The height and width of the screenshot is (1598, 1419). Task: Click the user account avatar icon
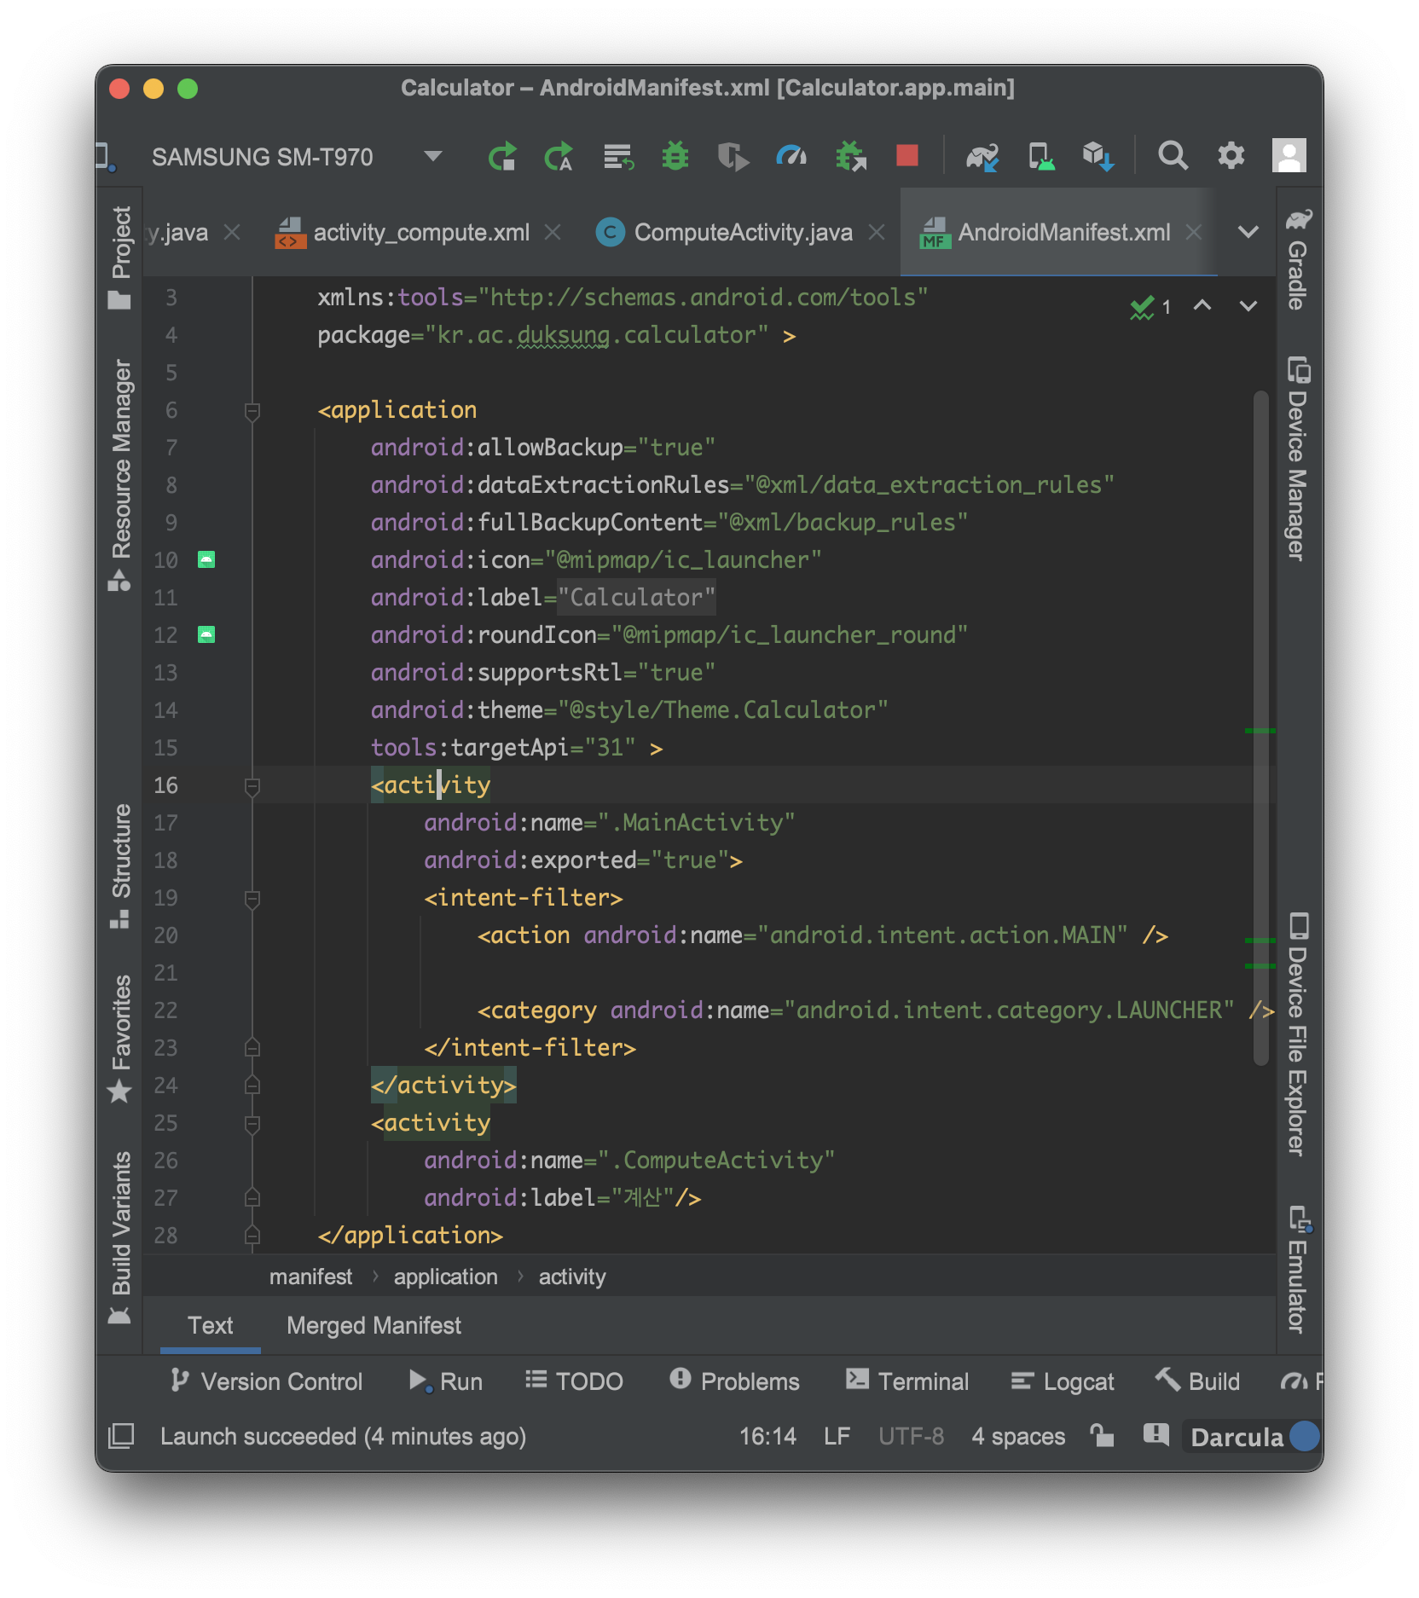click(x=1289, y=155)
